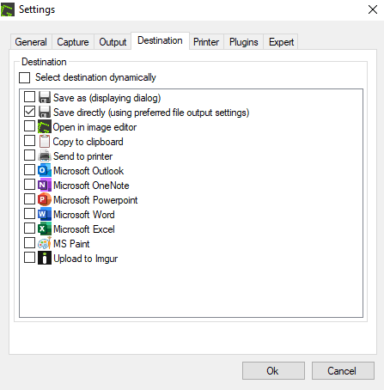Check the Open in image editor box
The image size is (384, 390).
pyautogui.click(x=29, y=126)
